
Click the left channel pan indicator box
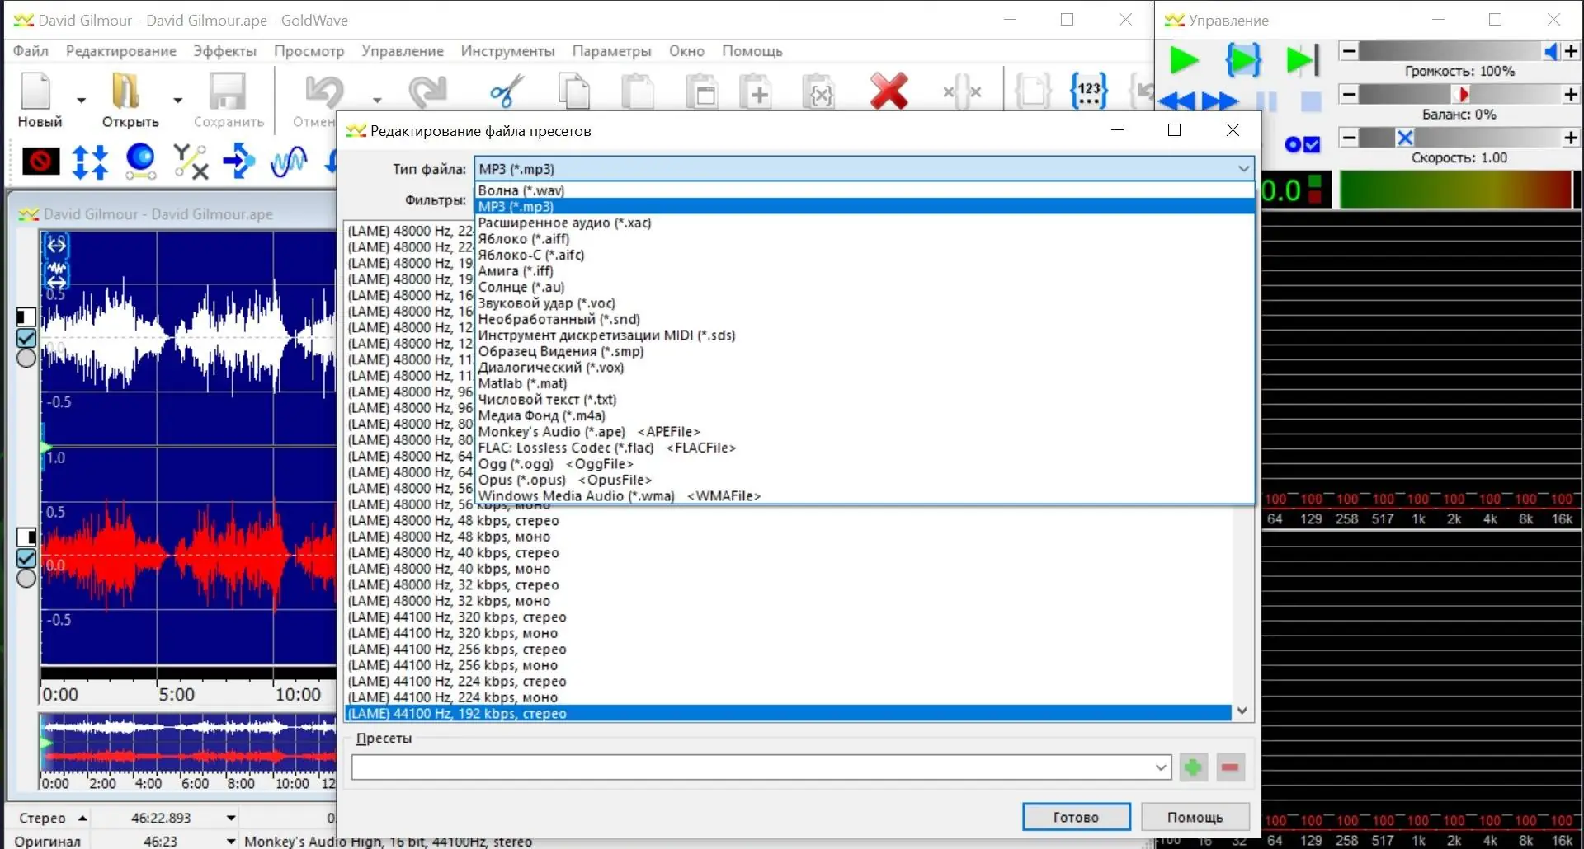click(x=26, y=317)
